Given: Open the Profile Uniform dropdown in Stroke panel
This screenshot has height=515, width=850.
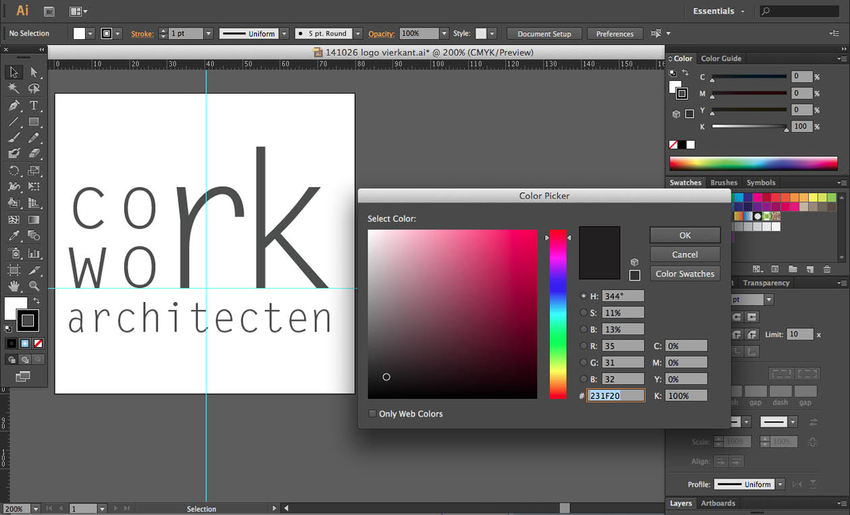Looking at the screenshot, I should (x=781, y=484).
